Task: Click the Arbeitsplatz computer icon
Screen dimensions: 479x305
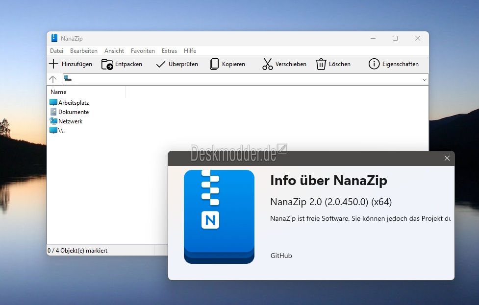Action: (x=53, y=102)
